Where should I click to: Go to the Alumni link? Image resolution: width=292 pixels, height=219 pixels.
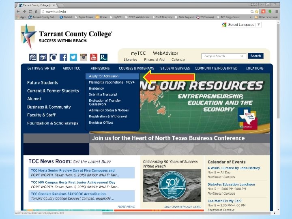coord(34,99)
